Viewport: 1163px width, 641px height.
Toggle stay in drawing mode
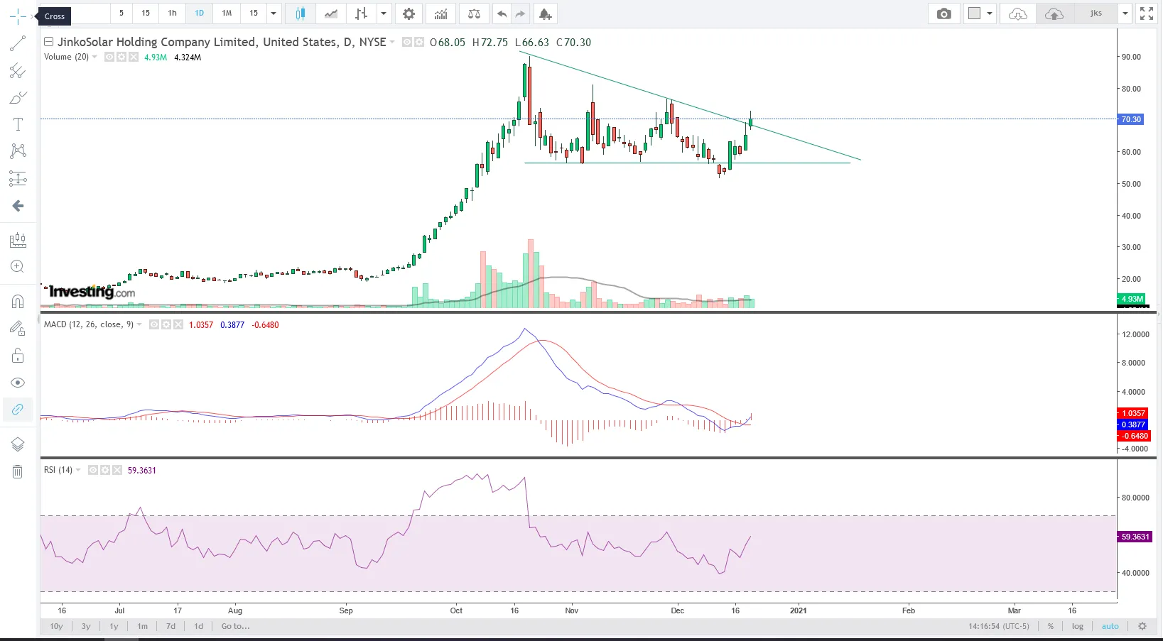coord(18,328)
